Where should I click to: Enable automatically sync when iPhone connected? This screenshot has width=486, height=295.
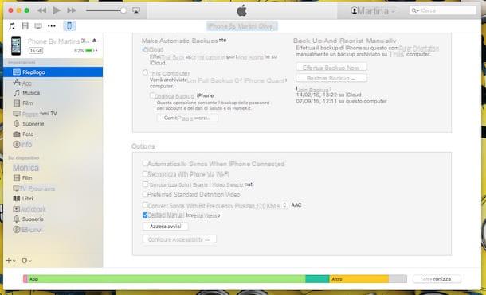click(x=145, y=163)
